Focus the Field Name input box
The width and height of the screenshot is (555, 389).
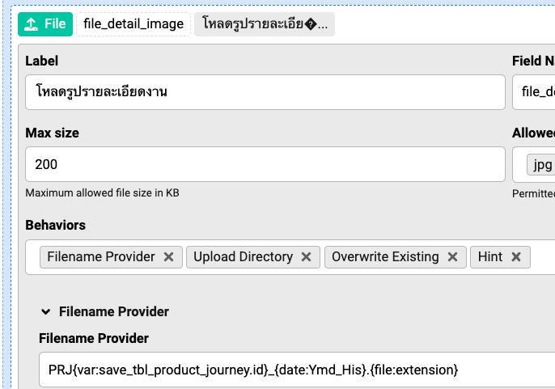[x=534, y=92]
